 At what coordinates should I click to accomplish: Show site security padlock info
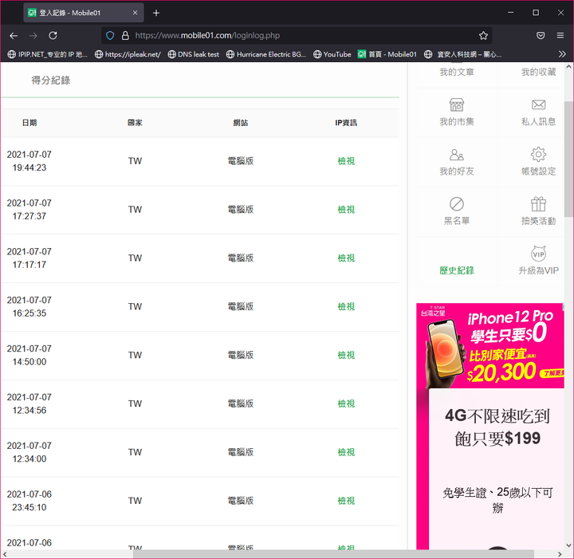point(125,36)
